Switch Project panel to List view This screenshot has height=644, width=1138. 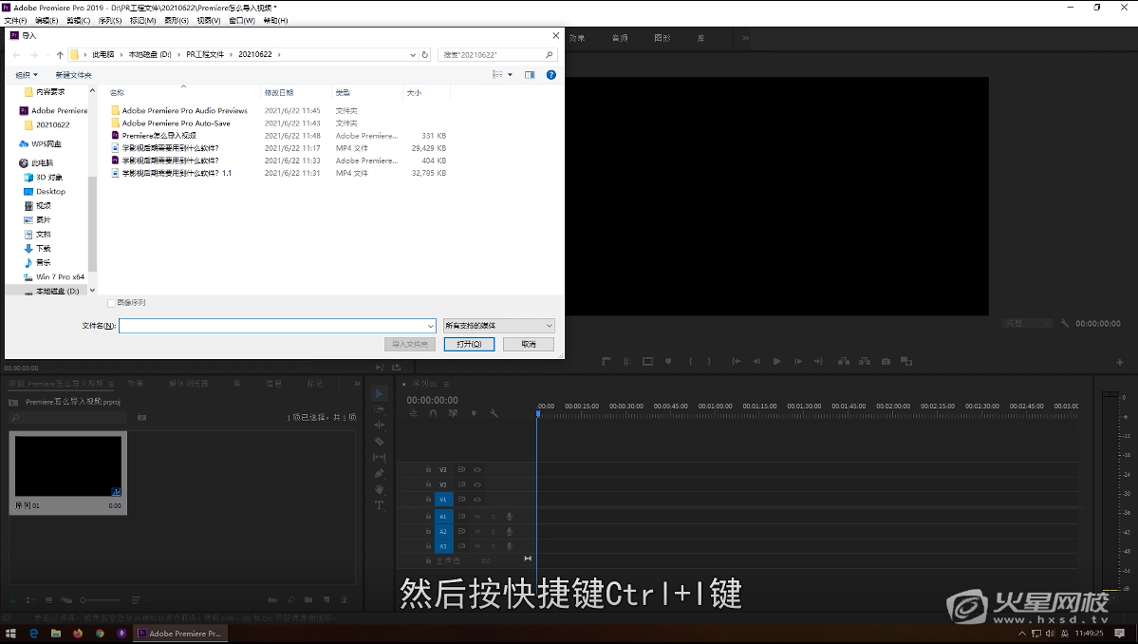pyautogui.click(x=31, y=600)
